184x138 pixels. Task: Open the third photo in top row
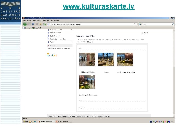click(125, 59)
